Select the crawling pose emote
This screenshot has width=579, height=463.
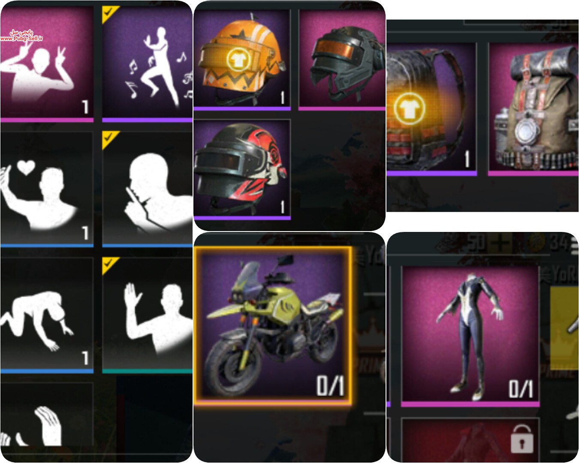pyautogui.click(x=46, y=315)
